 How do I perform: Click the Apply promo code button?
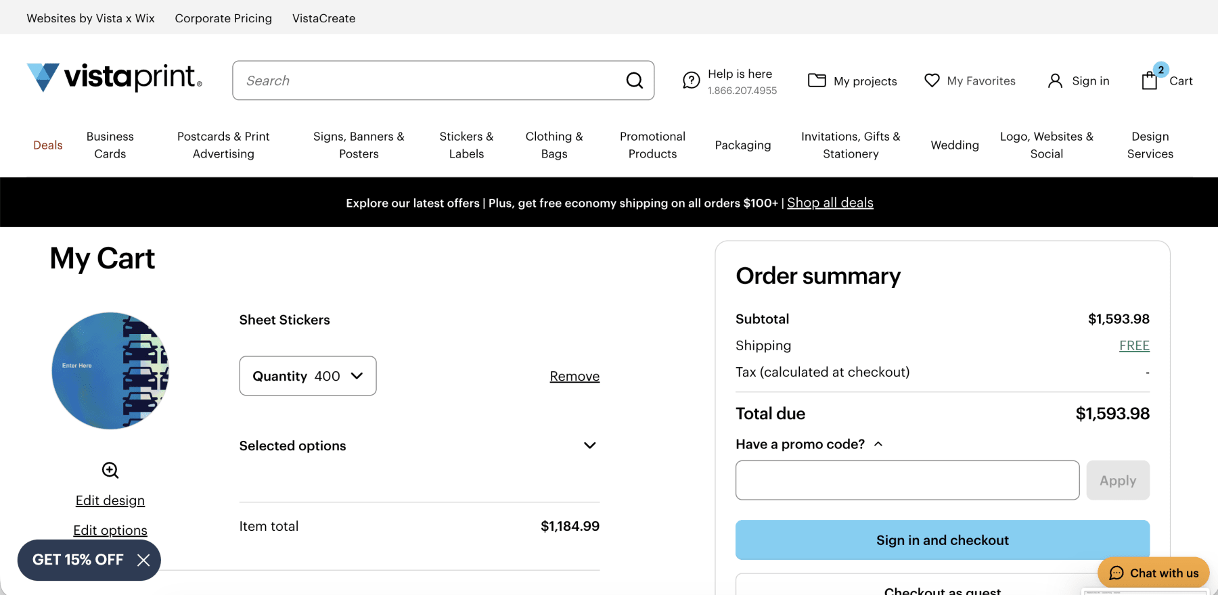[x=1118, y=481]
